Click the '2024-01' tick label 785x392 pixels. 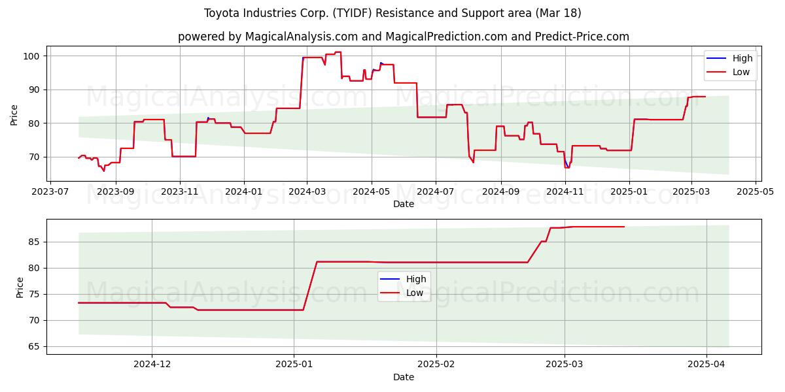(244, 191)
